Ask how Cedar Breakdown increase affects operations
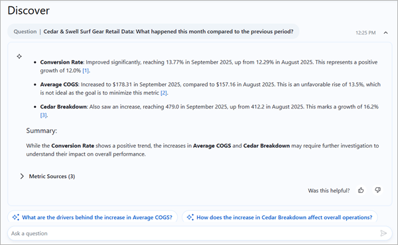 [280, 217]
